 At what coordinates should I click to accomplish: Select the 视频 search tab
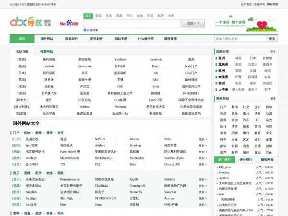pyautogui.click(x=119, y=16)
